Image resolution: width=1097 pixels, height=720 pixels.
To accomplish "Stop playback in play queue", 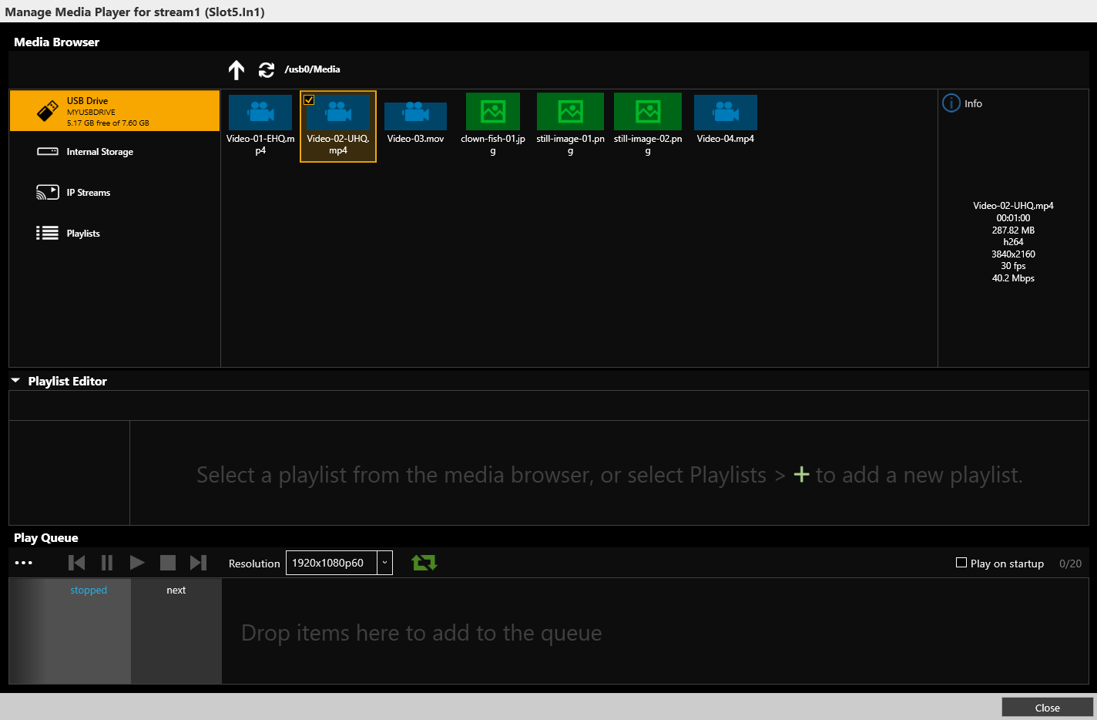I will [168, 563].
